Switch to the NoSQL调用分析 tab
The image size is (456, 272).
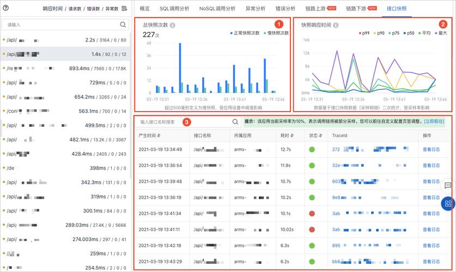click(x=217, y=9)
